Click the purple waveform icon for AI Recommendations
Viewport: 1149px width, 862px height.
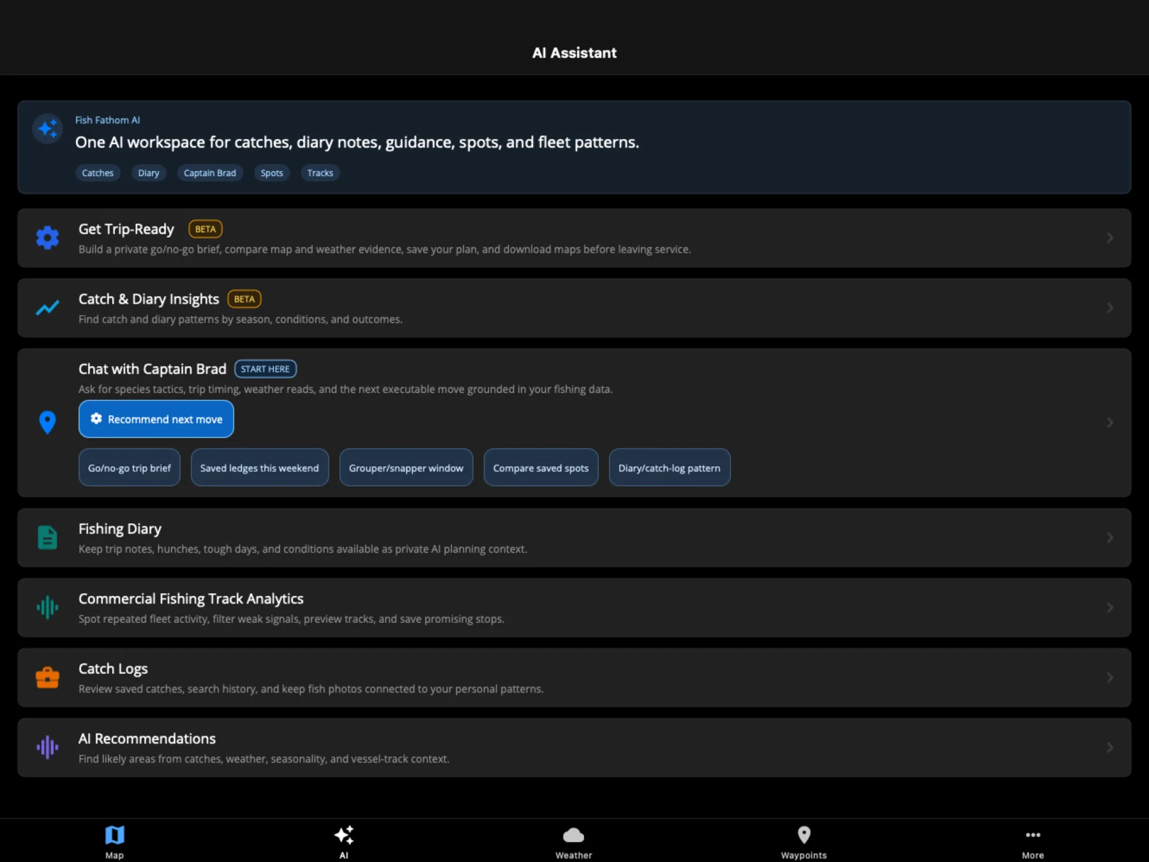click(x=47, y=747)
